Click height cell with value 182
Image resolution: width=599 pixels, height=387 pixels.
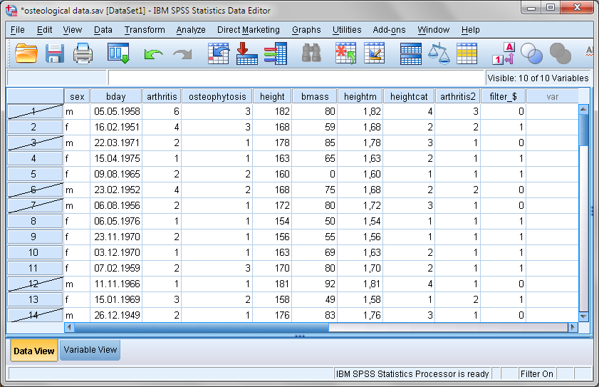point(271,111)
